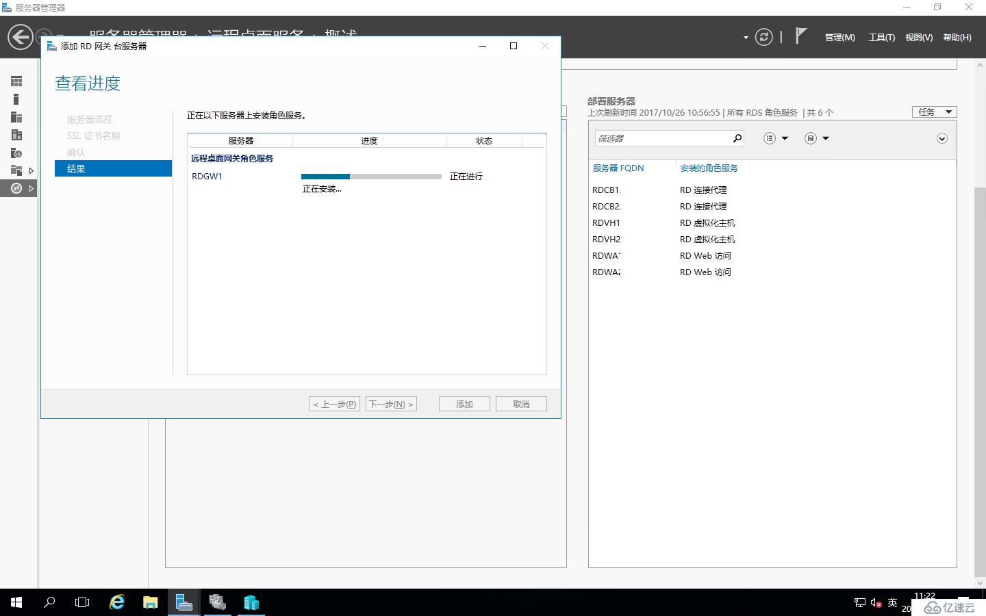Click the 服务器 column header in progress table
This screenshot has width=986, height=616.
pos(240,140)
